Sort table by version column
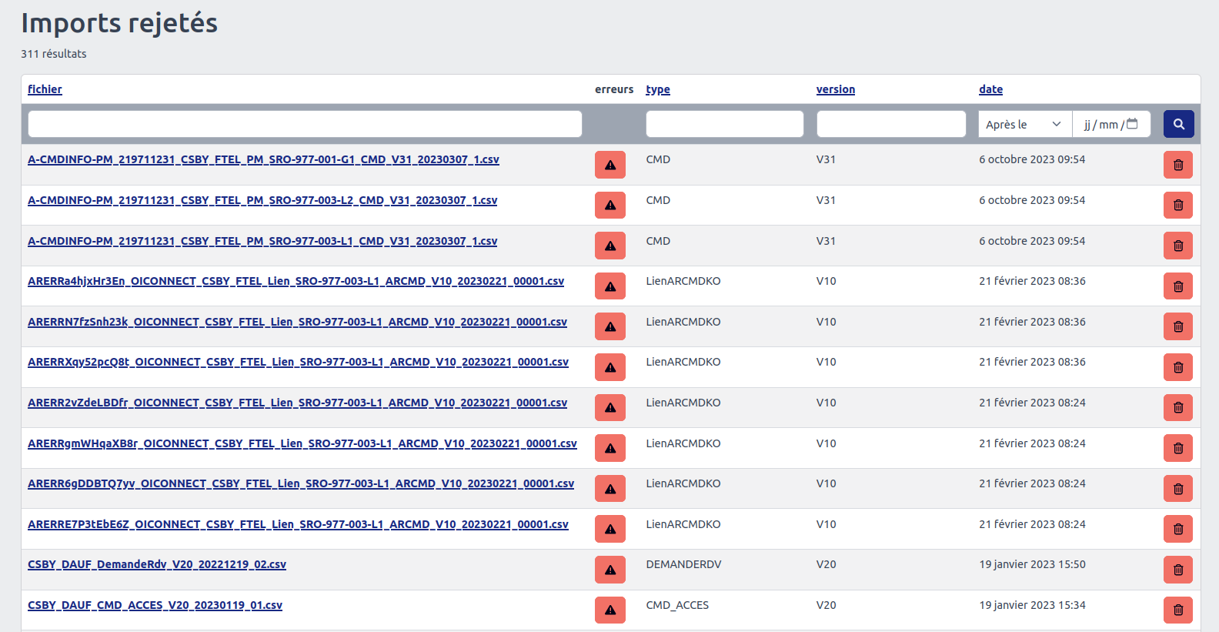 coord(835,89)
